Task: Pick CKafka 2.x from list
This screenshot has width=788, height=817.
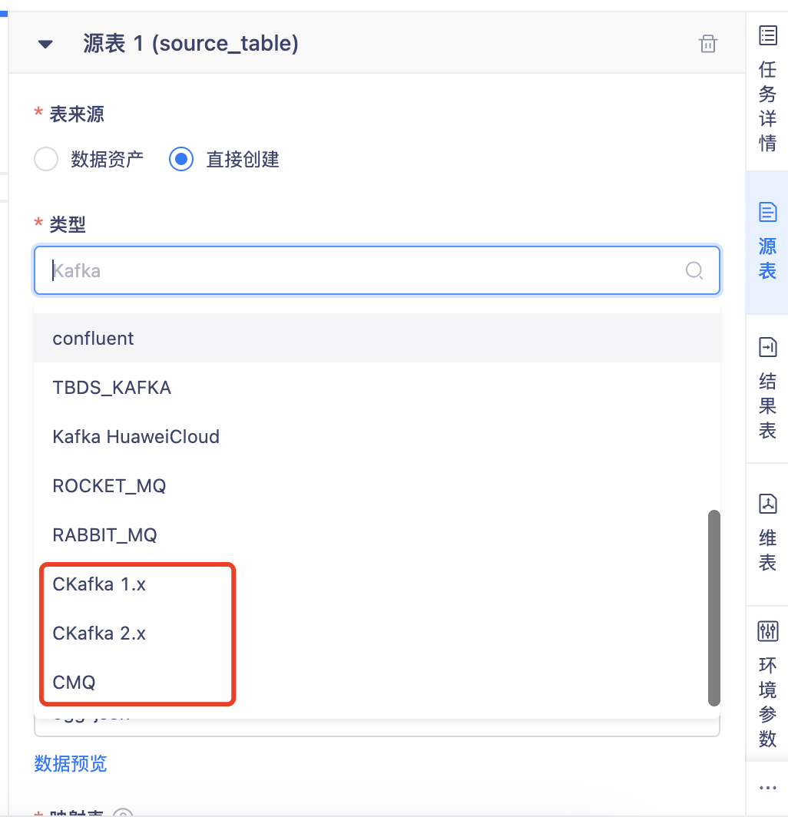Action: 377,633
